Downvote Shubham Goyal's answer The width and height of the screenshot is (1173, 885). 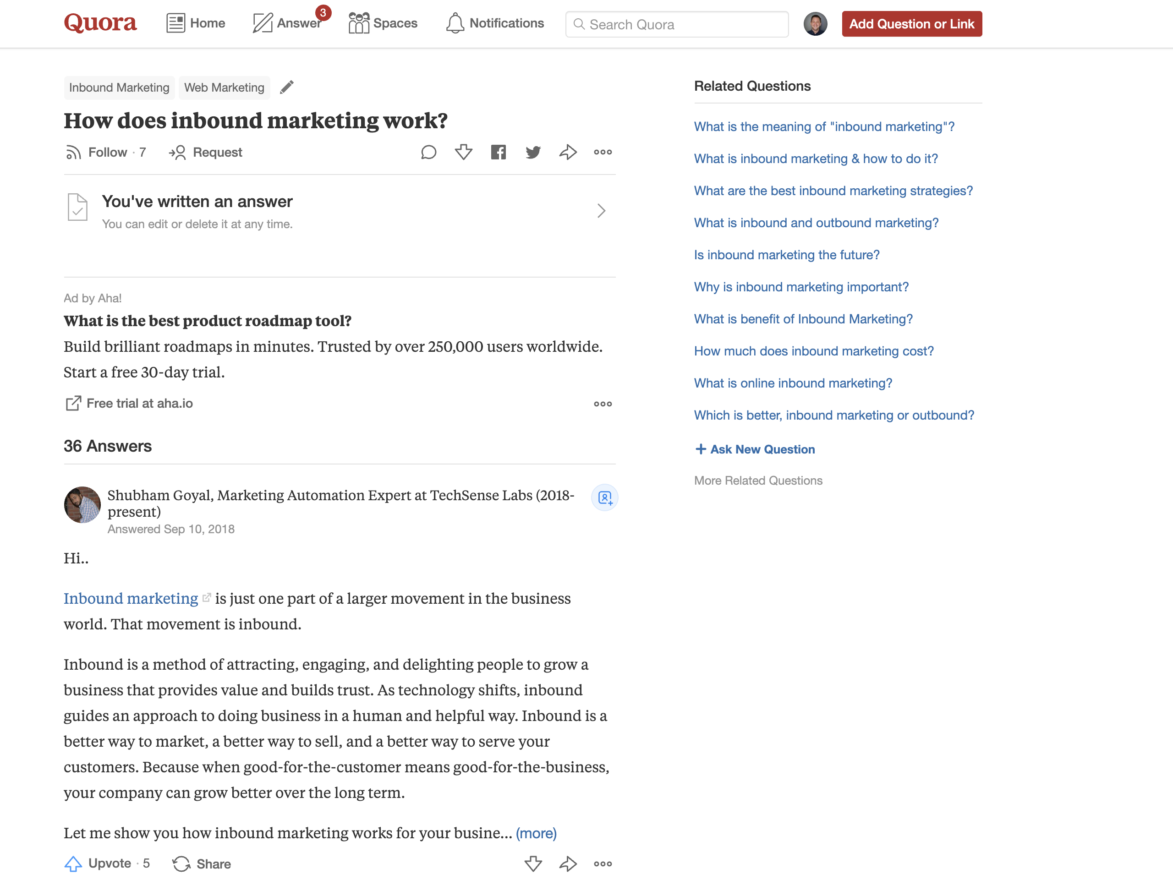click(x=533, y=864)
